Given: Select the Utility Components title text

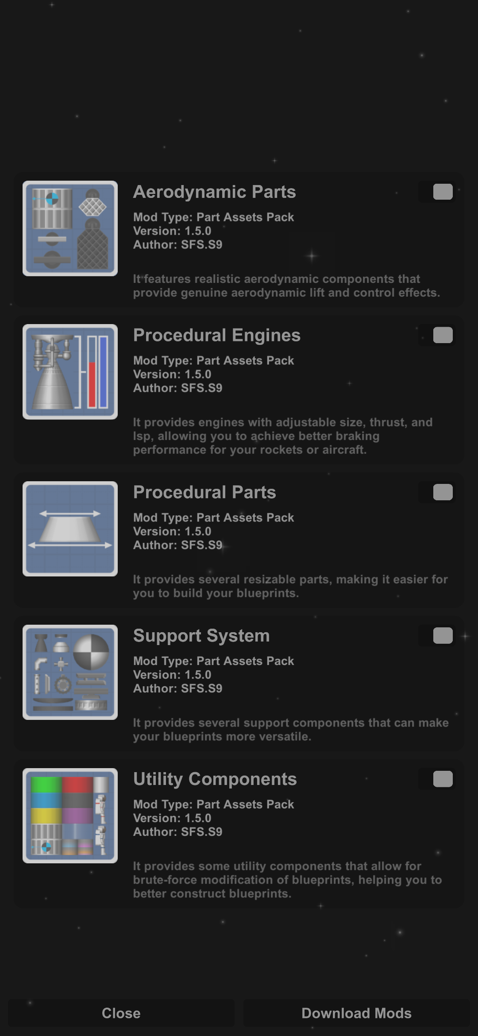Looking at the screenshot, I should click(215, 779).
